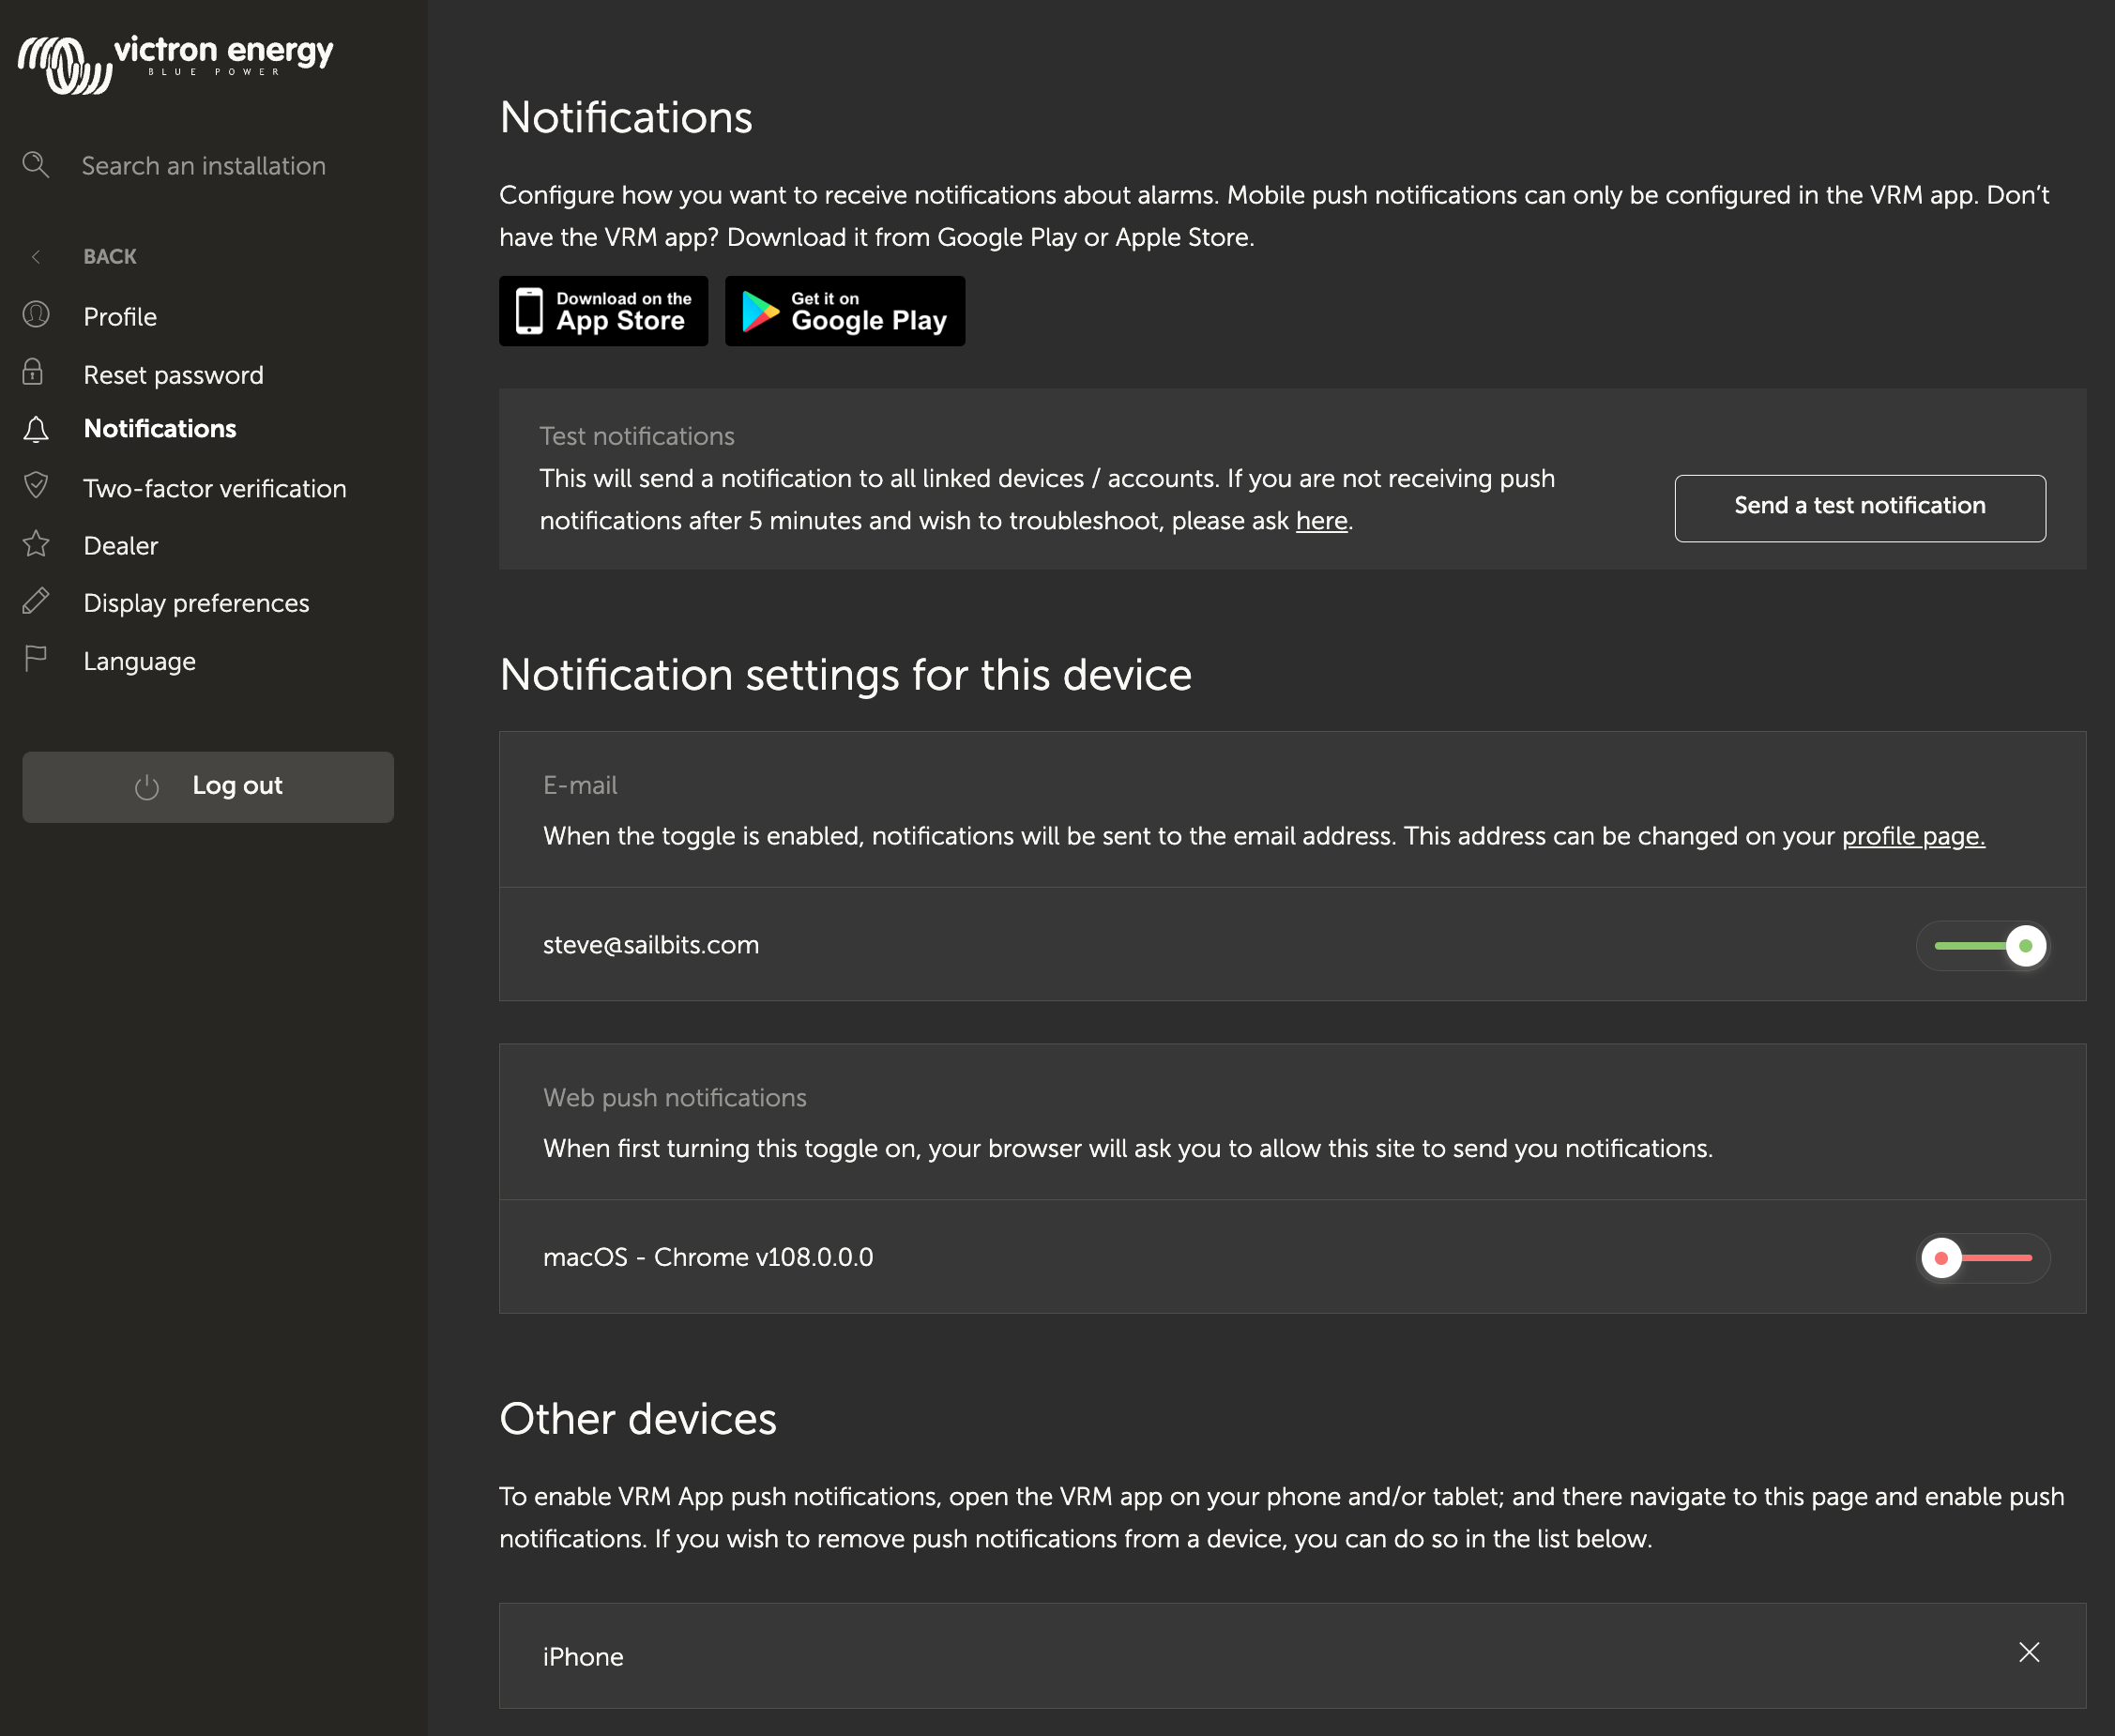The image size is (2115, 1736).
Task: Click the search magnifier icon
Action: (36, 165)
